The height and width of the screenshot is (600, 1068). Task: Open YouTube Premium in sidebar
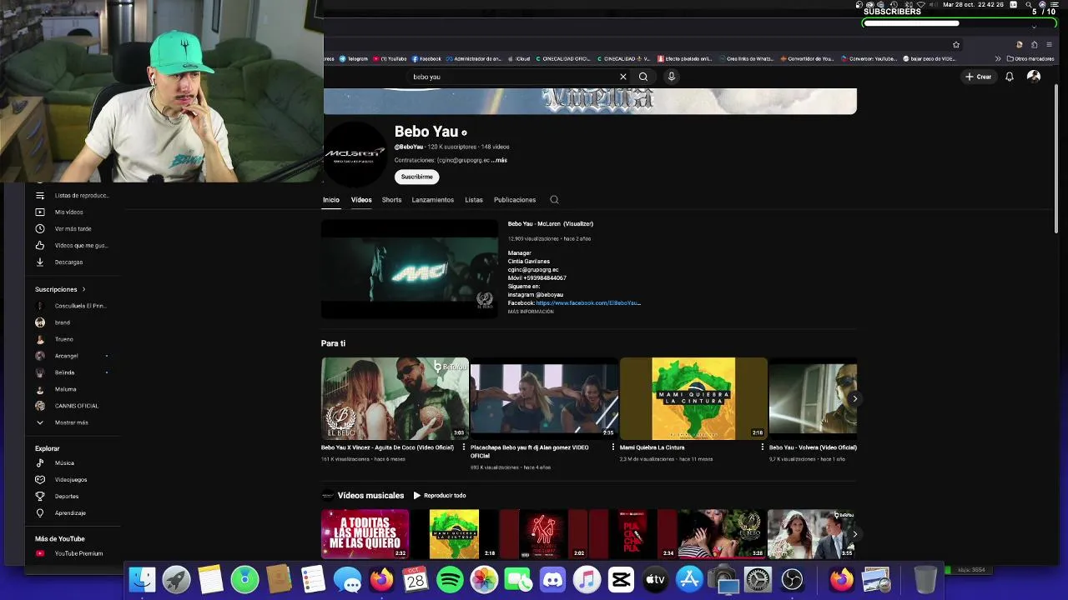pos(69,553)
